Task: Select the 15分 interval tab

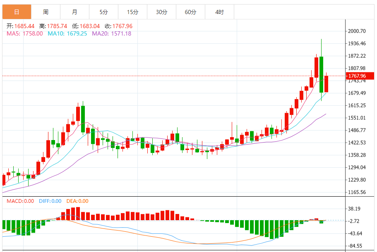Action: click(132, 12)
